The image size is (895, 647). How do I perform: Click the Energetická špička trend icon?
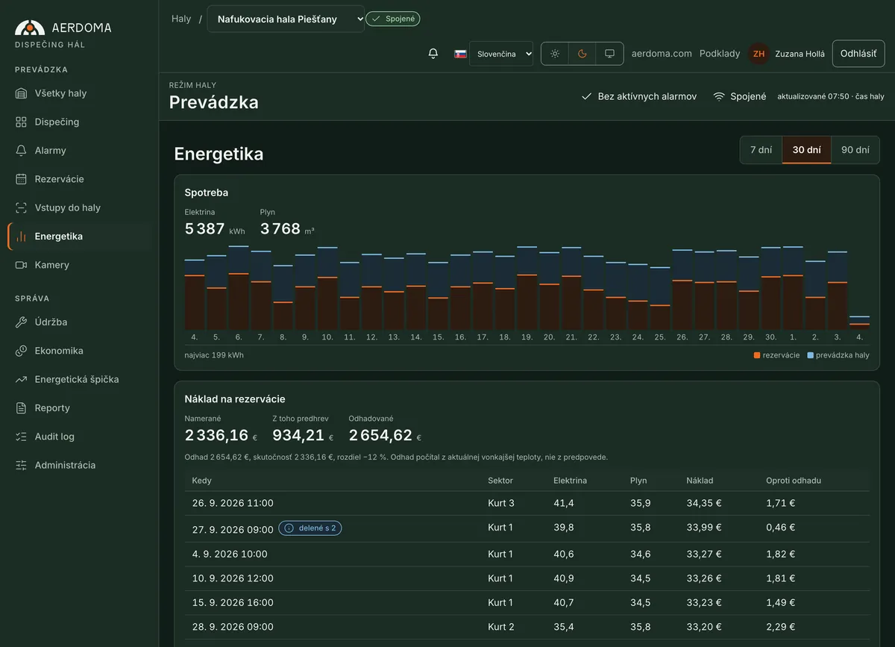[x=21, y=379]
